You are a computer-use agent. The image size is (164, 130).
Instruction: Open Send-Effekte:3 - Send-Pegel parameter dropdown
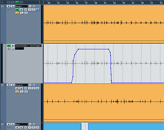coord(41,46)
